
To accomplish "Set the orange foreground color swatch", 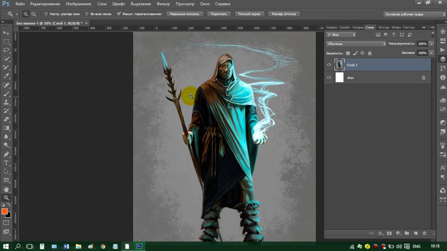I will click(4, 211).
